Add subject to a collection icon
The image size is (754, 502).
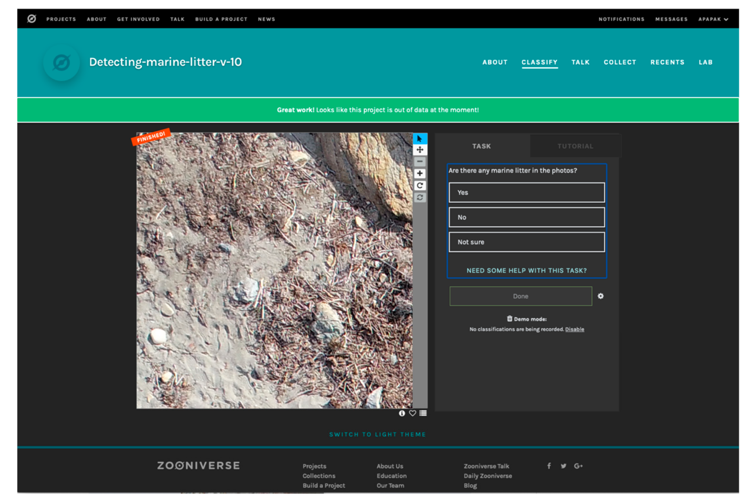[423, 413]
